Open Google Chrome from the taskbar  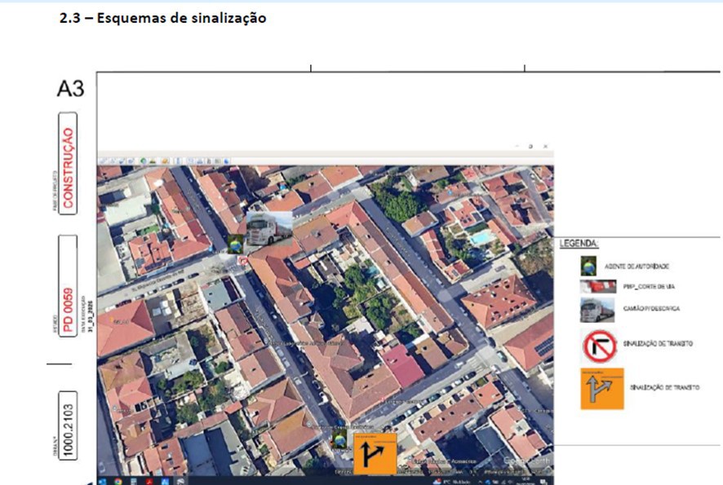click(118, 481)
